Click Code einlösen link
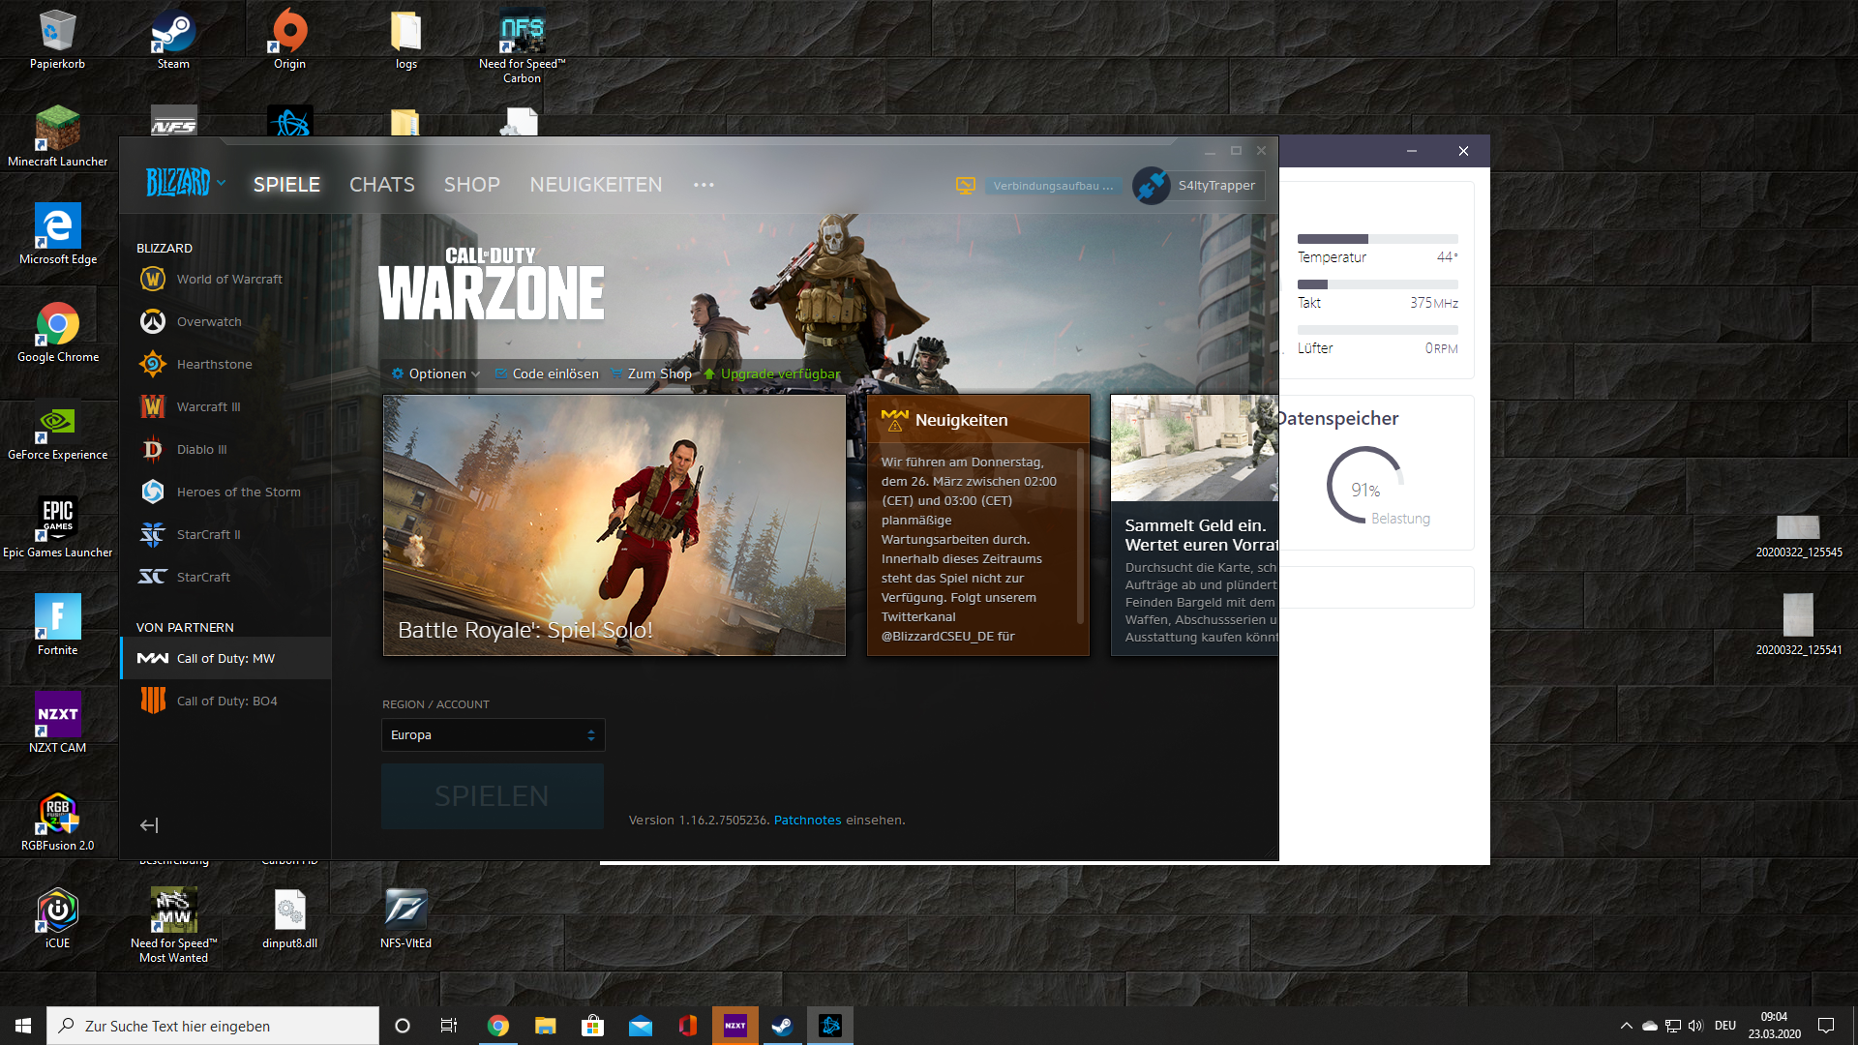1858x1045 pixels. [554, 373]
